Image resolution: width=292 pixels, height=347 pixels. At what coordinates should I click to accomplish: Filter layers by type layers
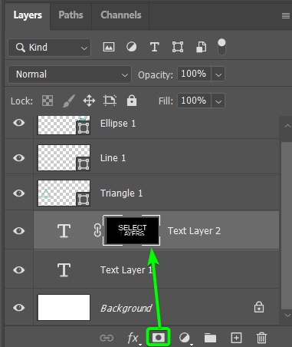[155, 47]
